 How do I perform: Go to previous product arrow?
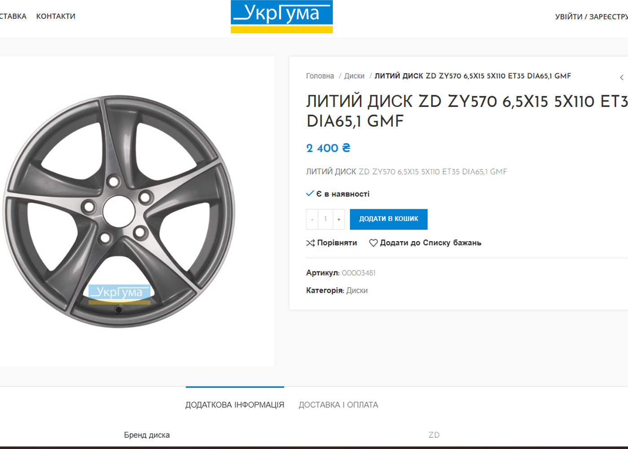(622, 78)
